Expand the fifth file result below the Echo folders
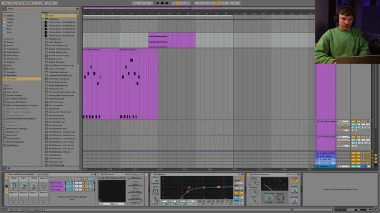 tap(43, 35)
